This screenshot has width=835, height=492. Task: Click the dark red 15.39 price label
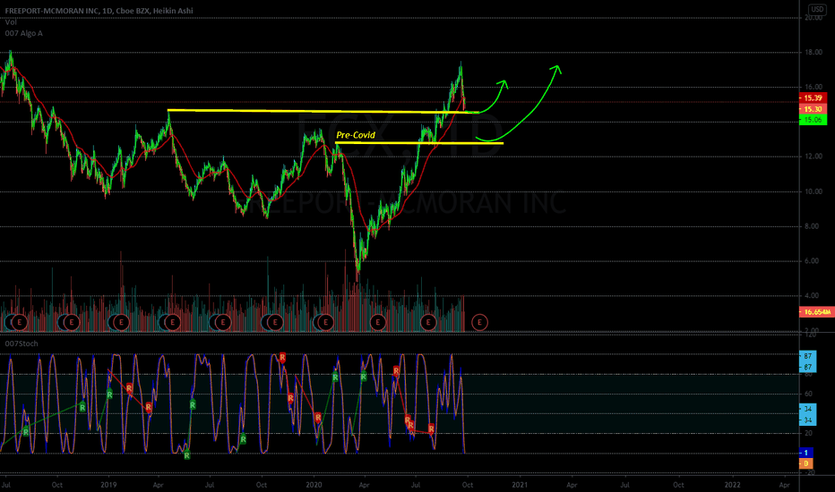(x=813, y=98)
